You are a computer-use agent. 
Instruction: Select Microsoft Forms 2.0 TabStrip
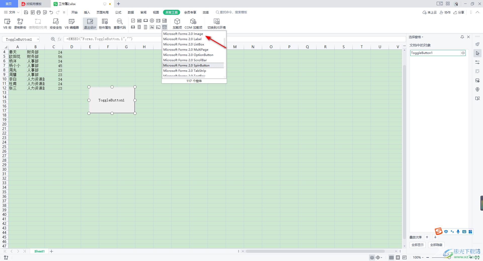pyautogui.click(x=193, y=71)
